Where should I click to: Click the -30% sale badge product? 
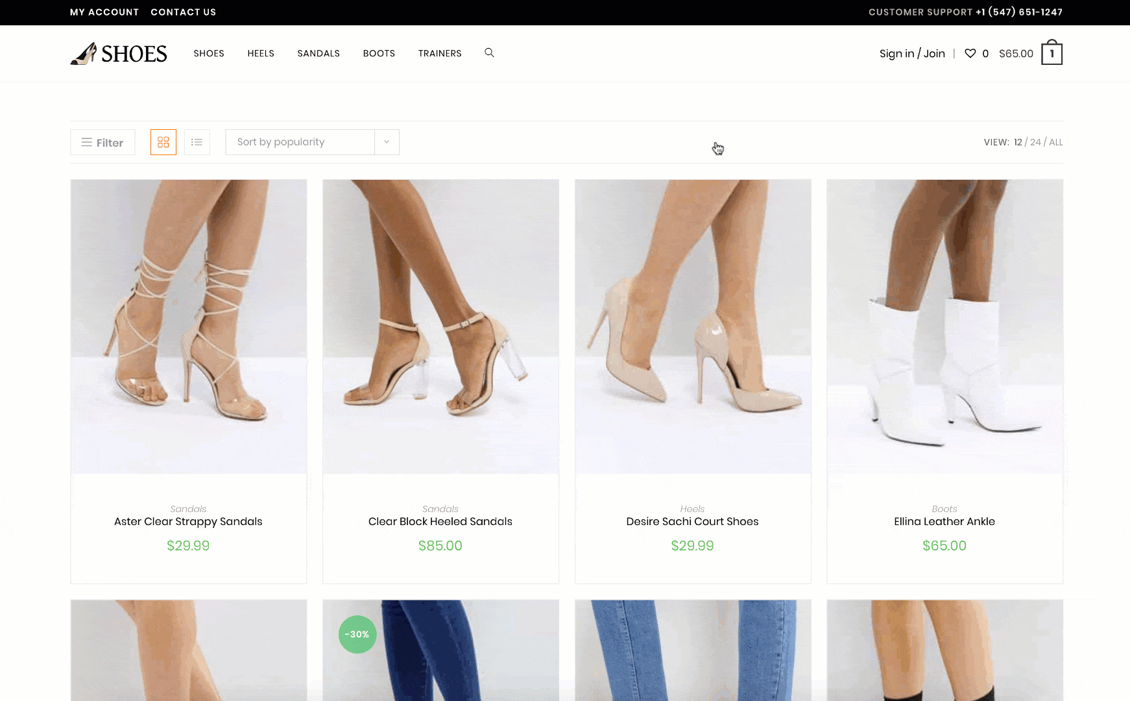tap(357, 634)
